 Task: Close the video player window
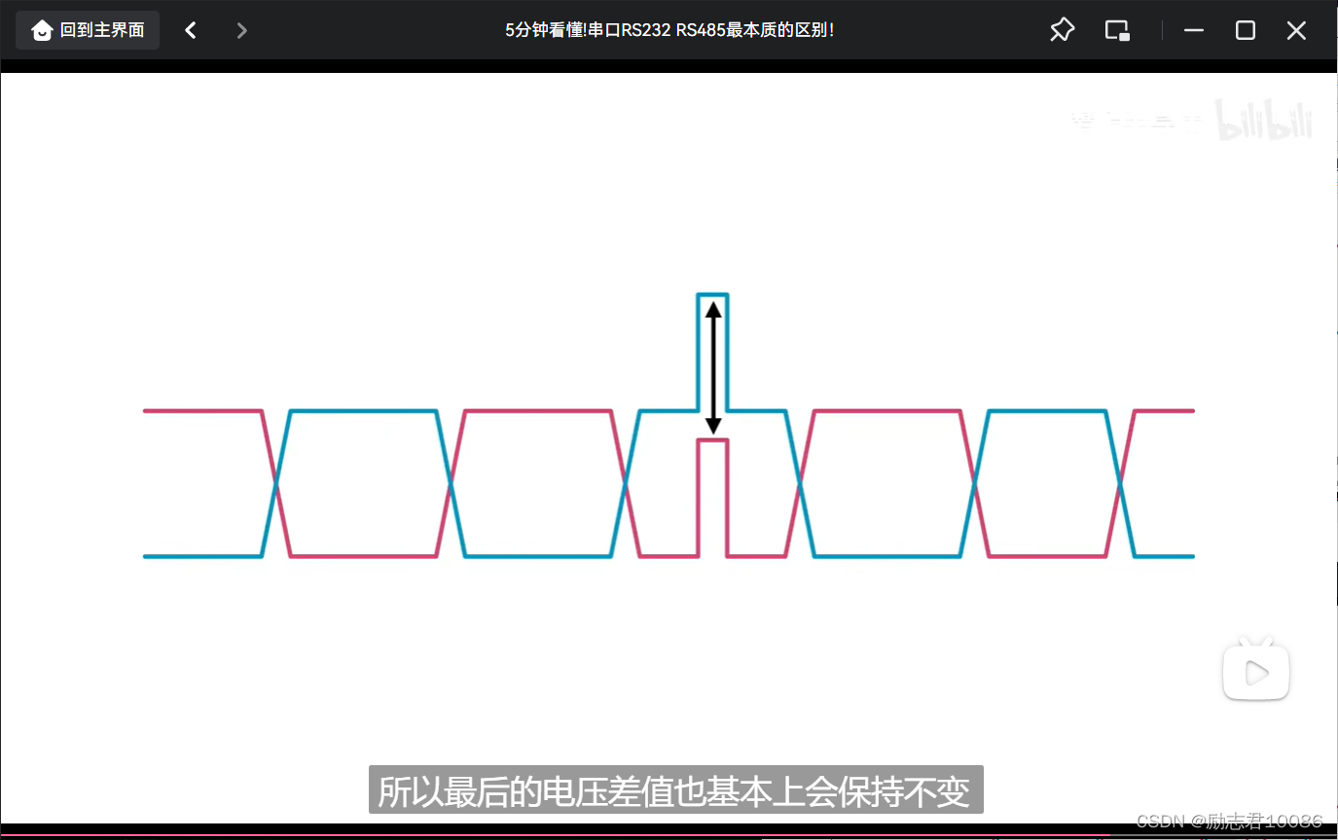[1296, 30]
